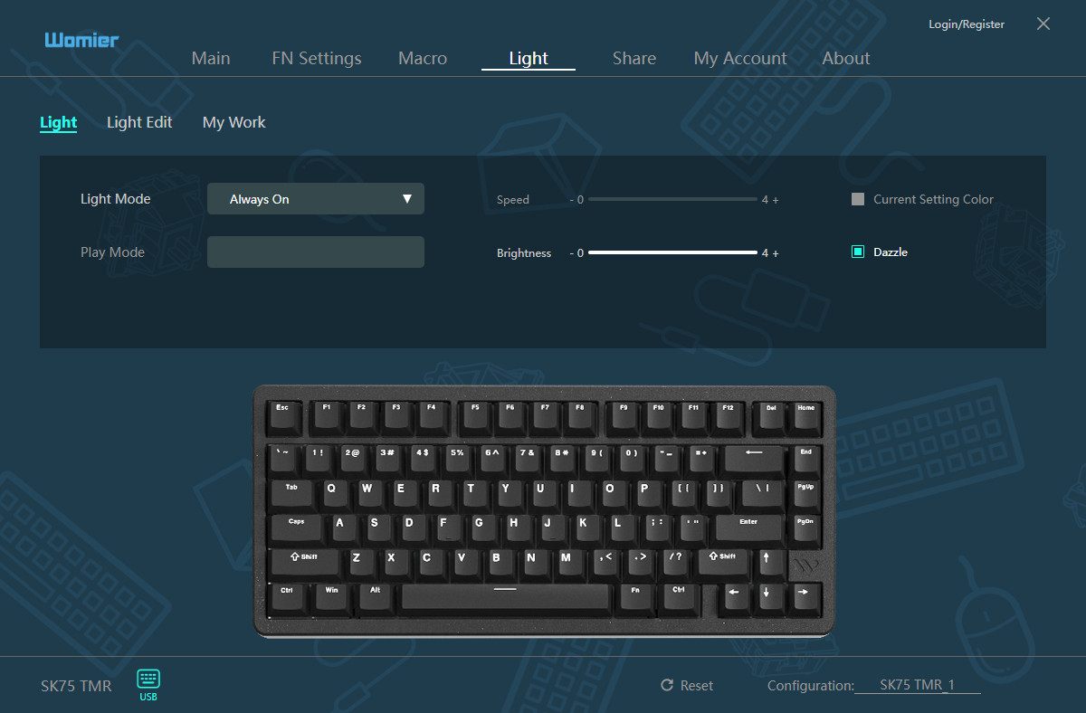Open the Play Mode dropdown field
Viewport: 1086px width, 713px height.
point(316,252)
